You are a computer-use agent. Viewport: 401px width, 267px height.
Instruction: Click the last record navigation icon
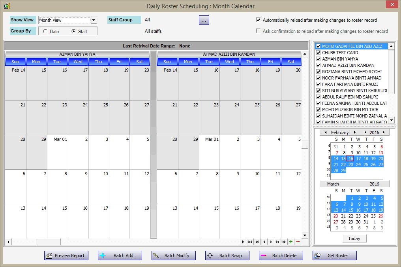pos(284,242)
